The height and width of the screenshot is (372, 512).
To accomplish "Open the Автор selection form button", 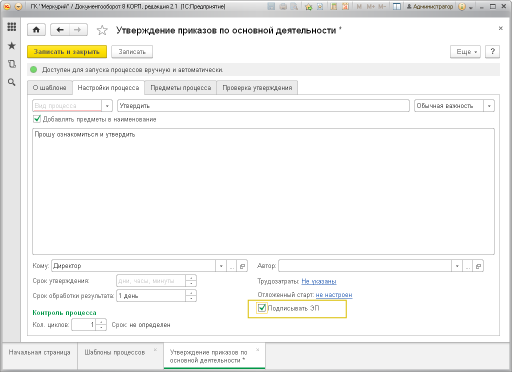I will pos(478,266).
